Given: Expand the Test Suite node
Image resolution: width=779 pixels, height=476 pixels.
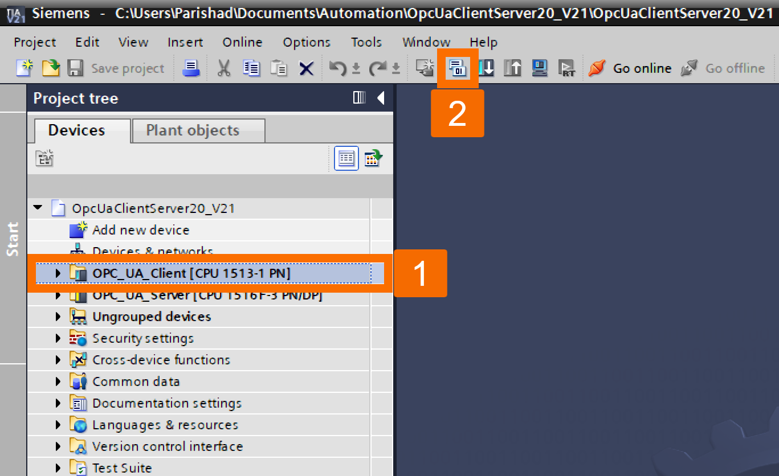Looking at the screenshot, I should pyautogui.click(x=58, y=468).
